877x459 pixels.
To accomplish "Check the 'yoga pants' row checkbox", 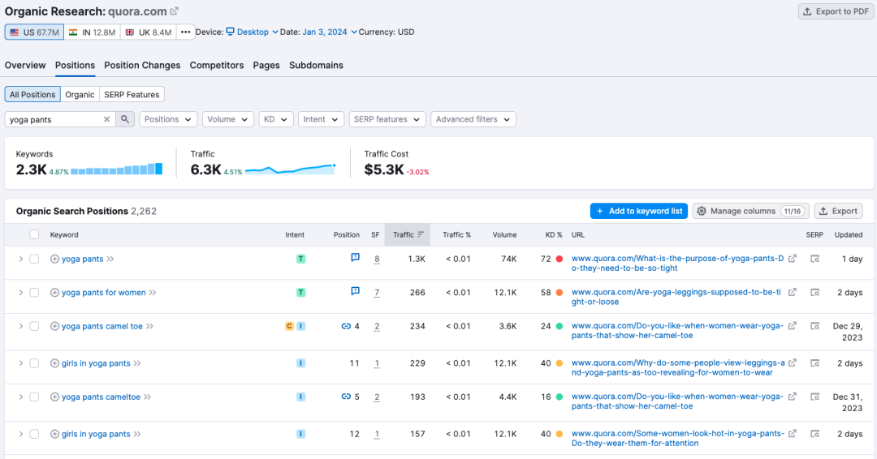I will pyautogui.click(x=34, y=259).
